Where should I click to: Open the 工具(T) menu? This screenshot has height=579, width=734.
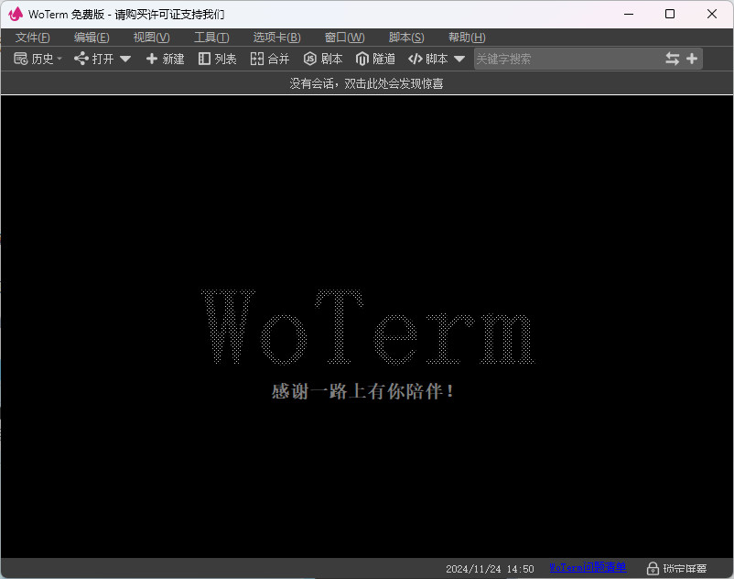211,37
